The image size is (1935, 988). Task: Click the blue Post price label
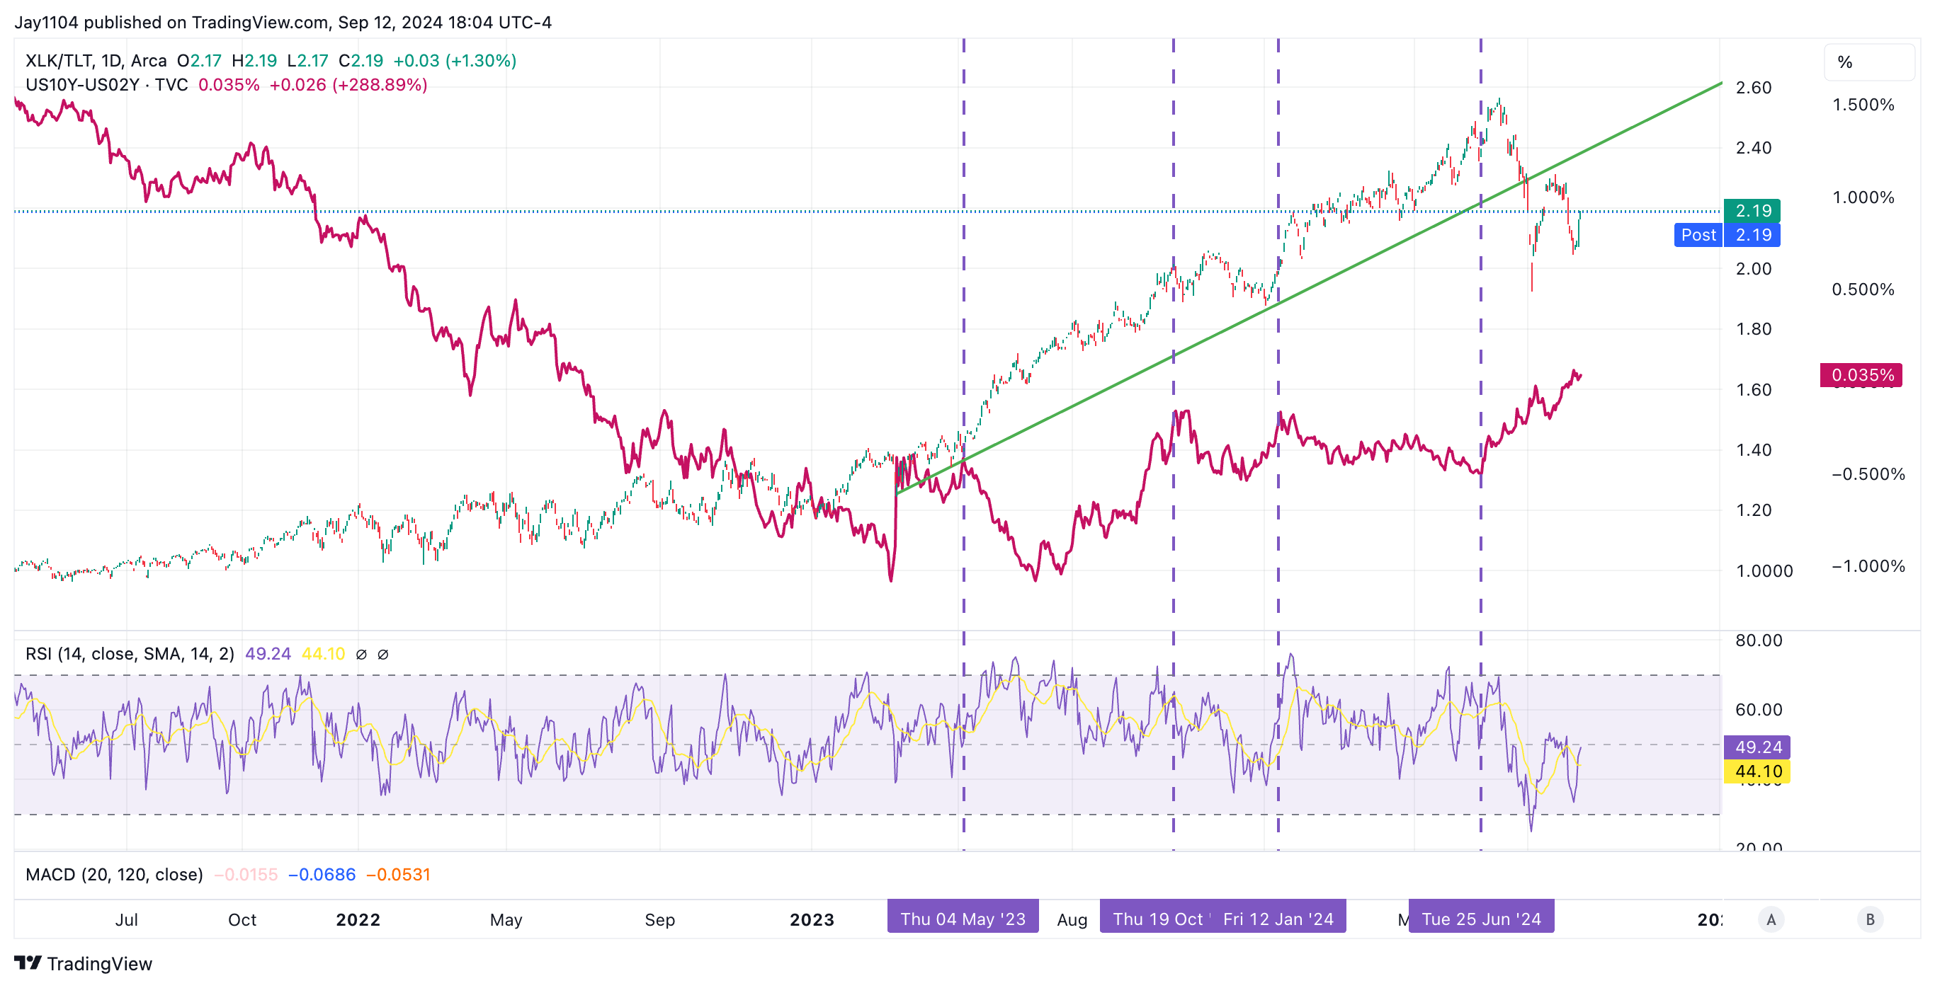click(1698, 235)
